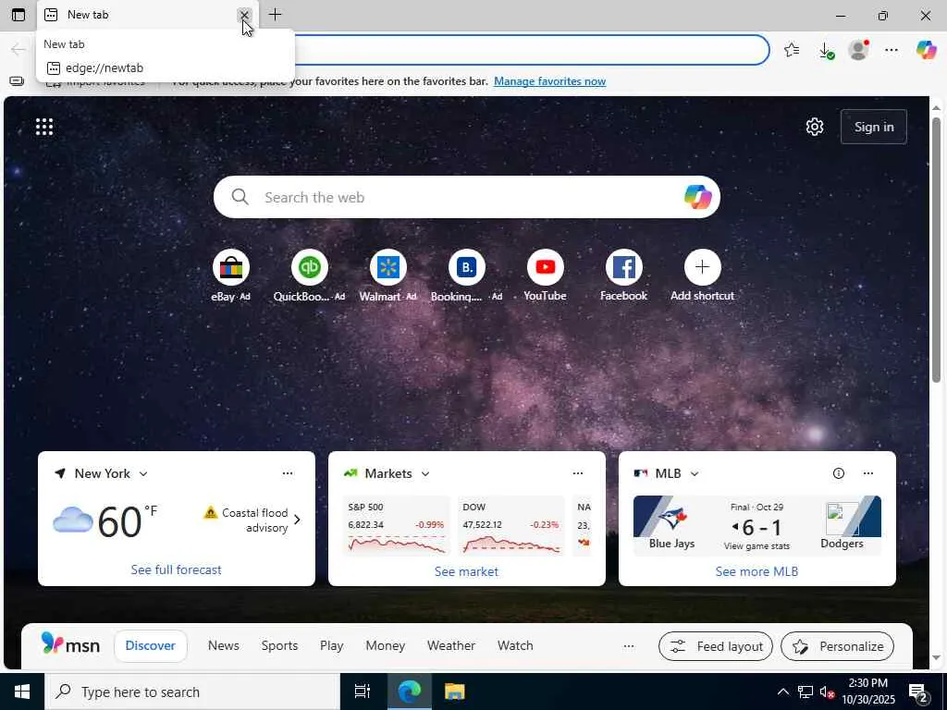Open the Downloads icon
Image resolution: width=947 pixels, height=710 pixels.
(826, 50)
